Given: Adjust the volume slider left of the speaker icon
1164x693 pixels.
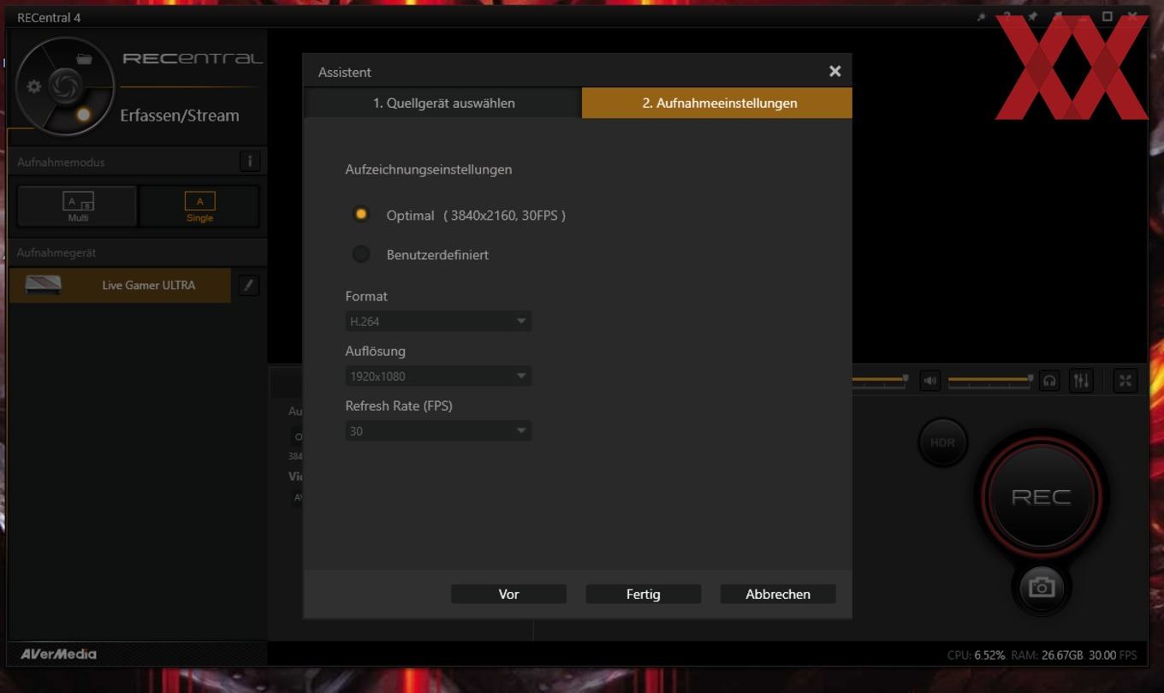Looking at the screenshot, I should (881, 380).
